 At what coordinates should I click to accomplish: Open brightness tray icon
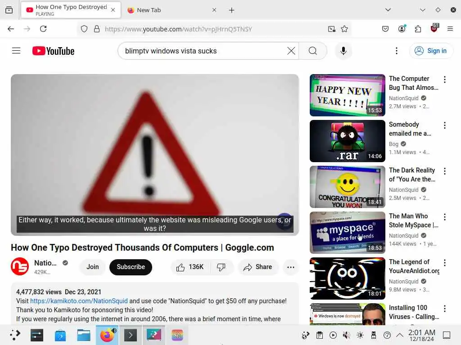pyautogui.click(x=360, y=335)
